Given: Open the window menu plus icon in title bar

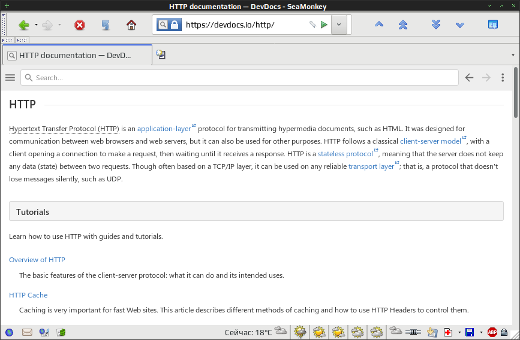Looking at the screenshot, I should pyautogui.click(x=7, y=5).
